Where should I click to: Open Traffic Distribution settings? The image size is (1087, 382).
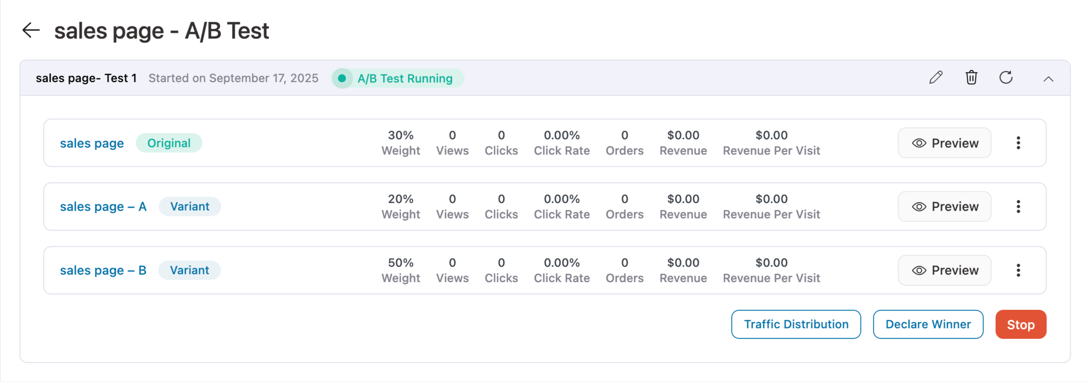pyautogui.click(x=796, y=324)
